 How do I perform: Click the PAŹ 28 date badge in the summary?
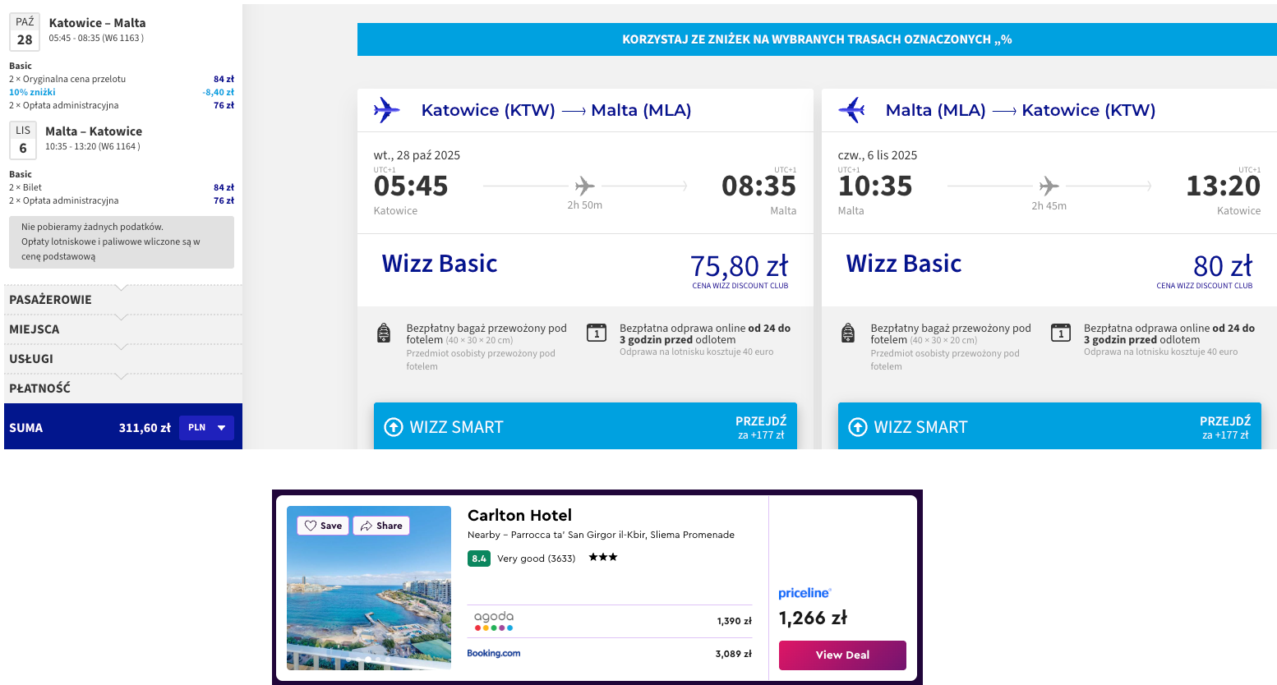coord(25,32)
